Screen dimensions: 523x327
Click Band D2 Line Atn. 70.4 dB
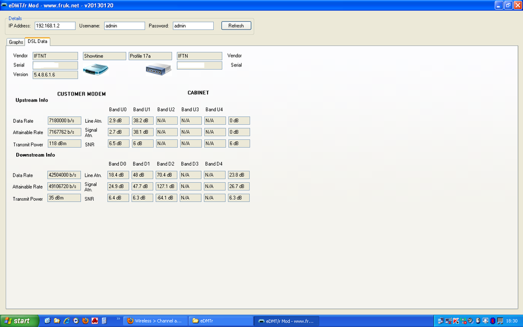tap(167, 175)
